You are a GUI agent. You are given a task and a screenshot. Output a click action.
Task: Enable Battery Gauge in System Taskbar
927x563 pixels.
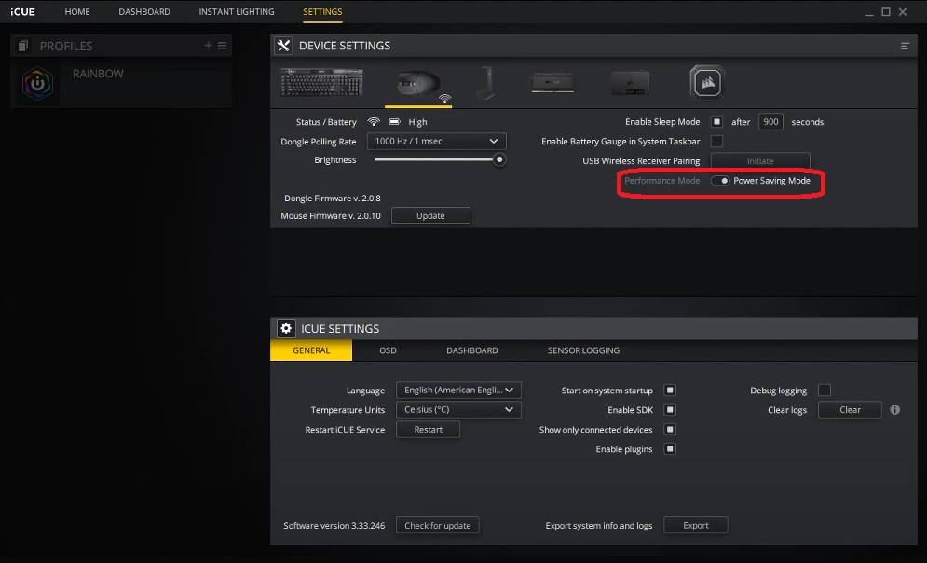pyautogui.click(x=715, y=141)
